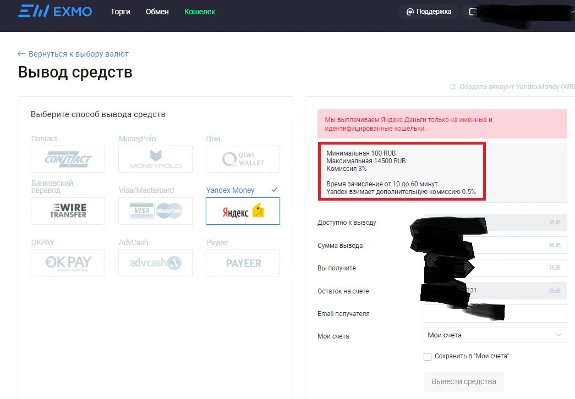This screenshot has width=575, height=399.
Task: Open the Кошелек menu item
Action: (x=200, y=12)
